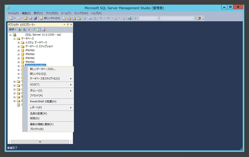
Task: Click the Filter funnel icon in Object Explorer
Action: tap(34, 30)
